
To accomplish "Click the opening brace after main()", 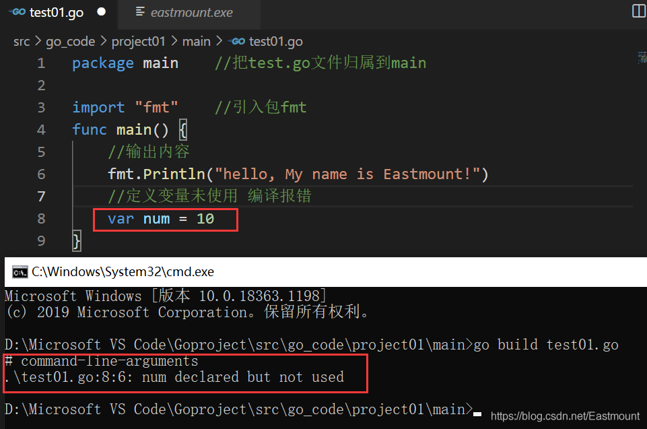I will (x=183, y=130).
